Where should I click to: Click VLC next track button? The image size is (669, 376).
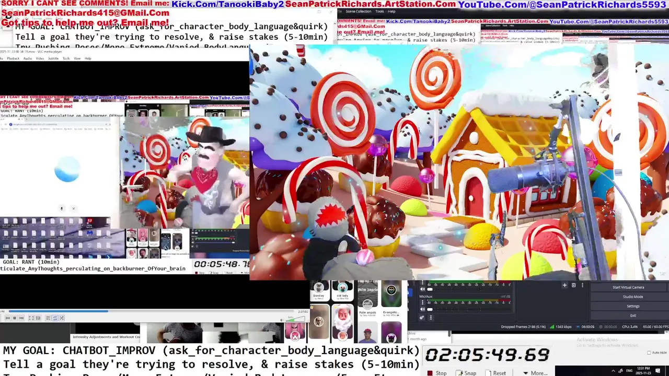21,318
